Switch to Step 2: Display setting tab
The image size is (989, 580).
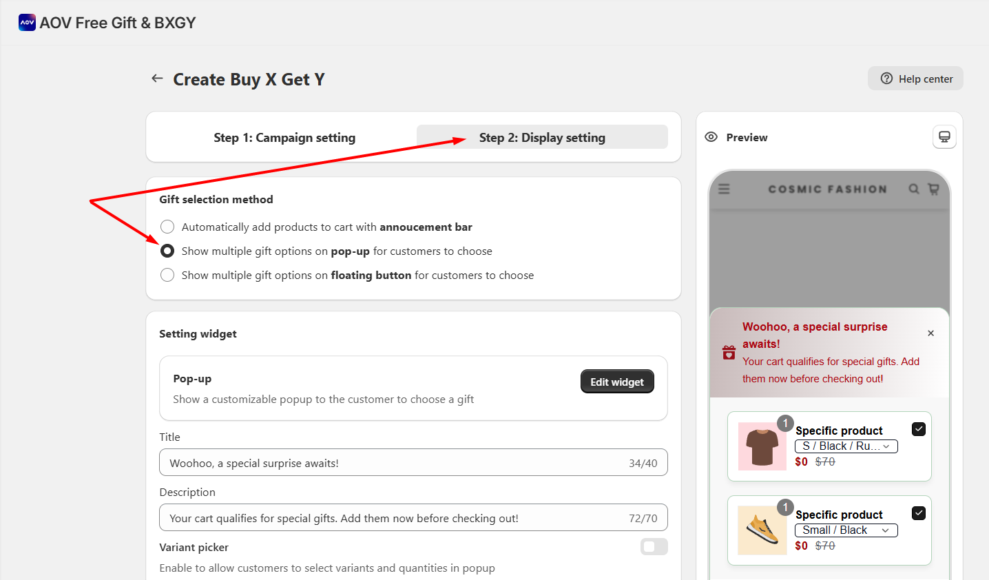[542, 138]
